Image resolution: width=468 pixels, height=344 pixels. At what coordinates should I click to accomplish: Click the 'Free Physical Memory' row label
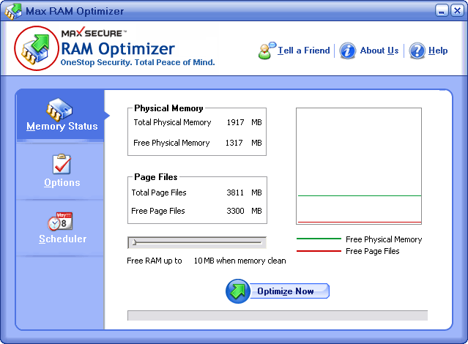(171, 143)
